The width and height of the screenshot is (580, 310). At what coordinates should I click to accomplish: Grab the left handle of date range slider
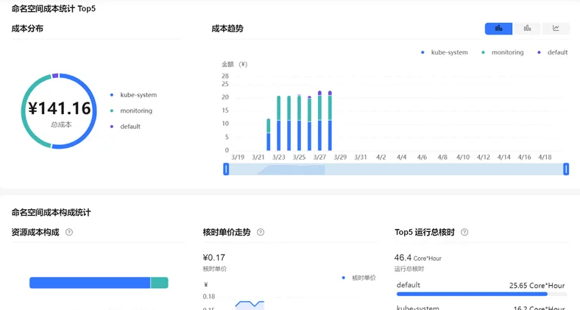[226, 169]
